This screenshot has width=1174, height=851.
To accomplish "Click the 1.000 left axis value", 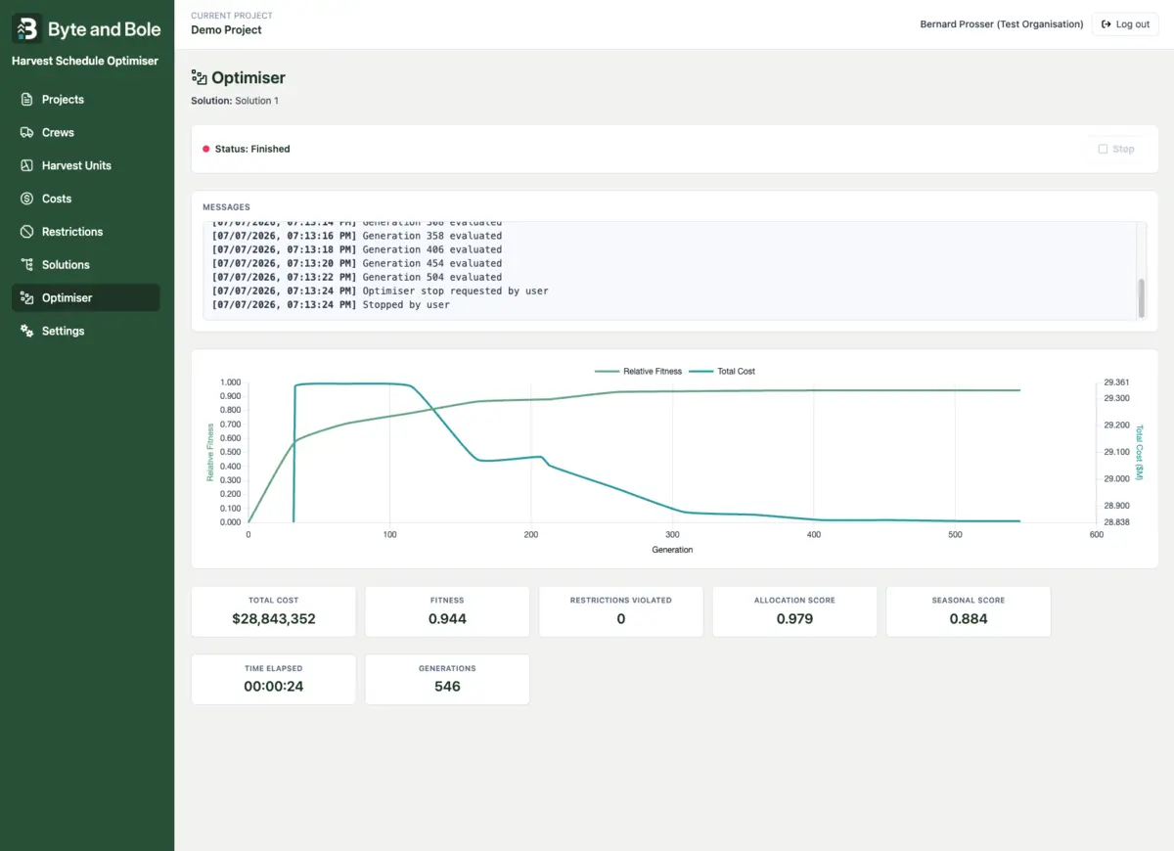I will [x=230, y=382].
